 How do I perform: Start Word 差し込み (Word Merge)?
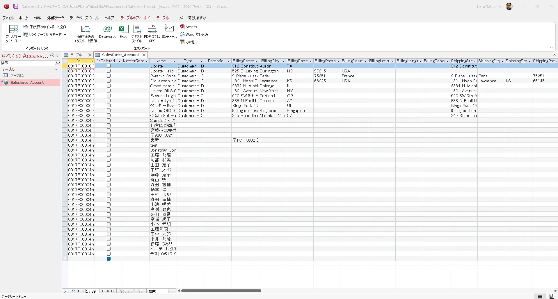tap(194, 34)
